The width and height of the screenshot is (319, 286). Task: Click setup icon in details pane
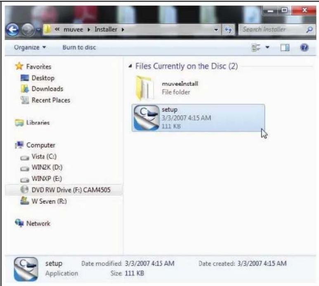point(26,269)
